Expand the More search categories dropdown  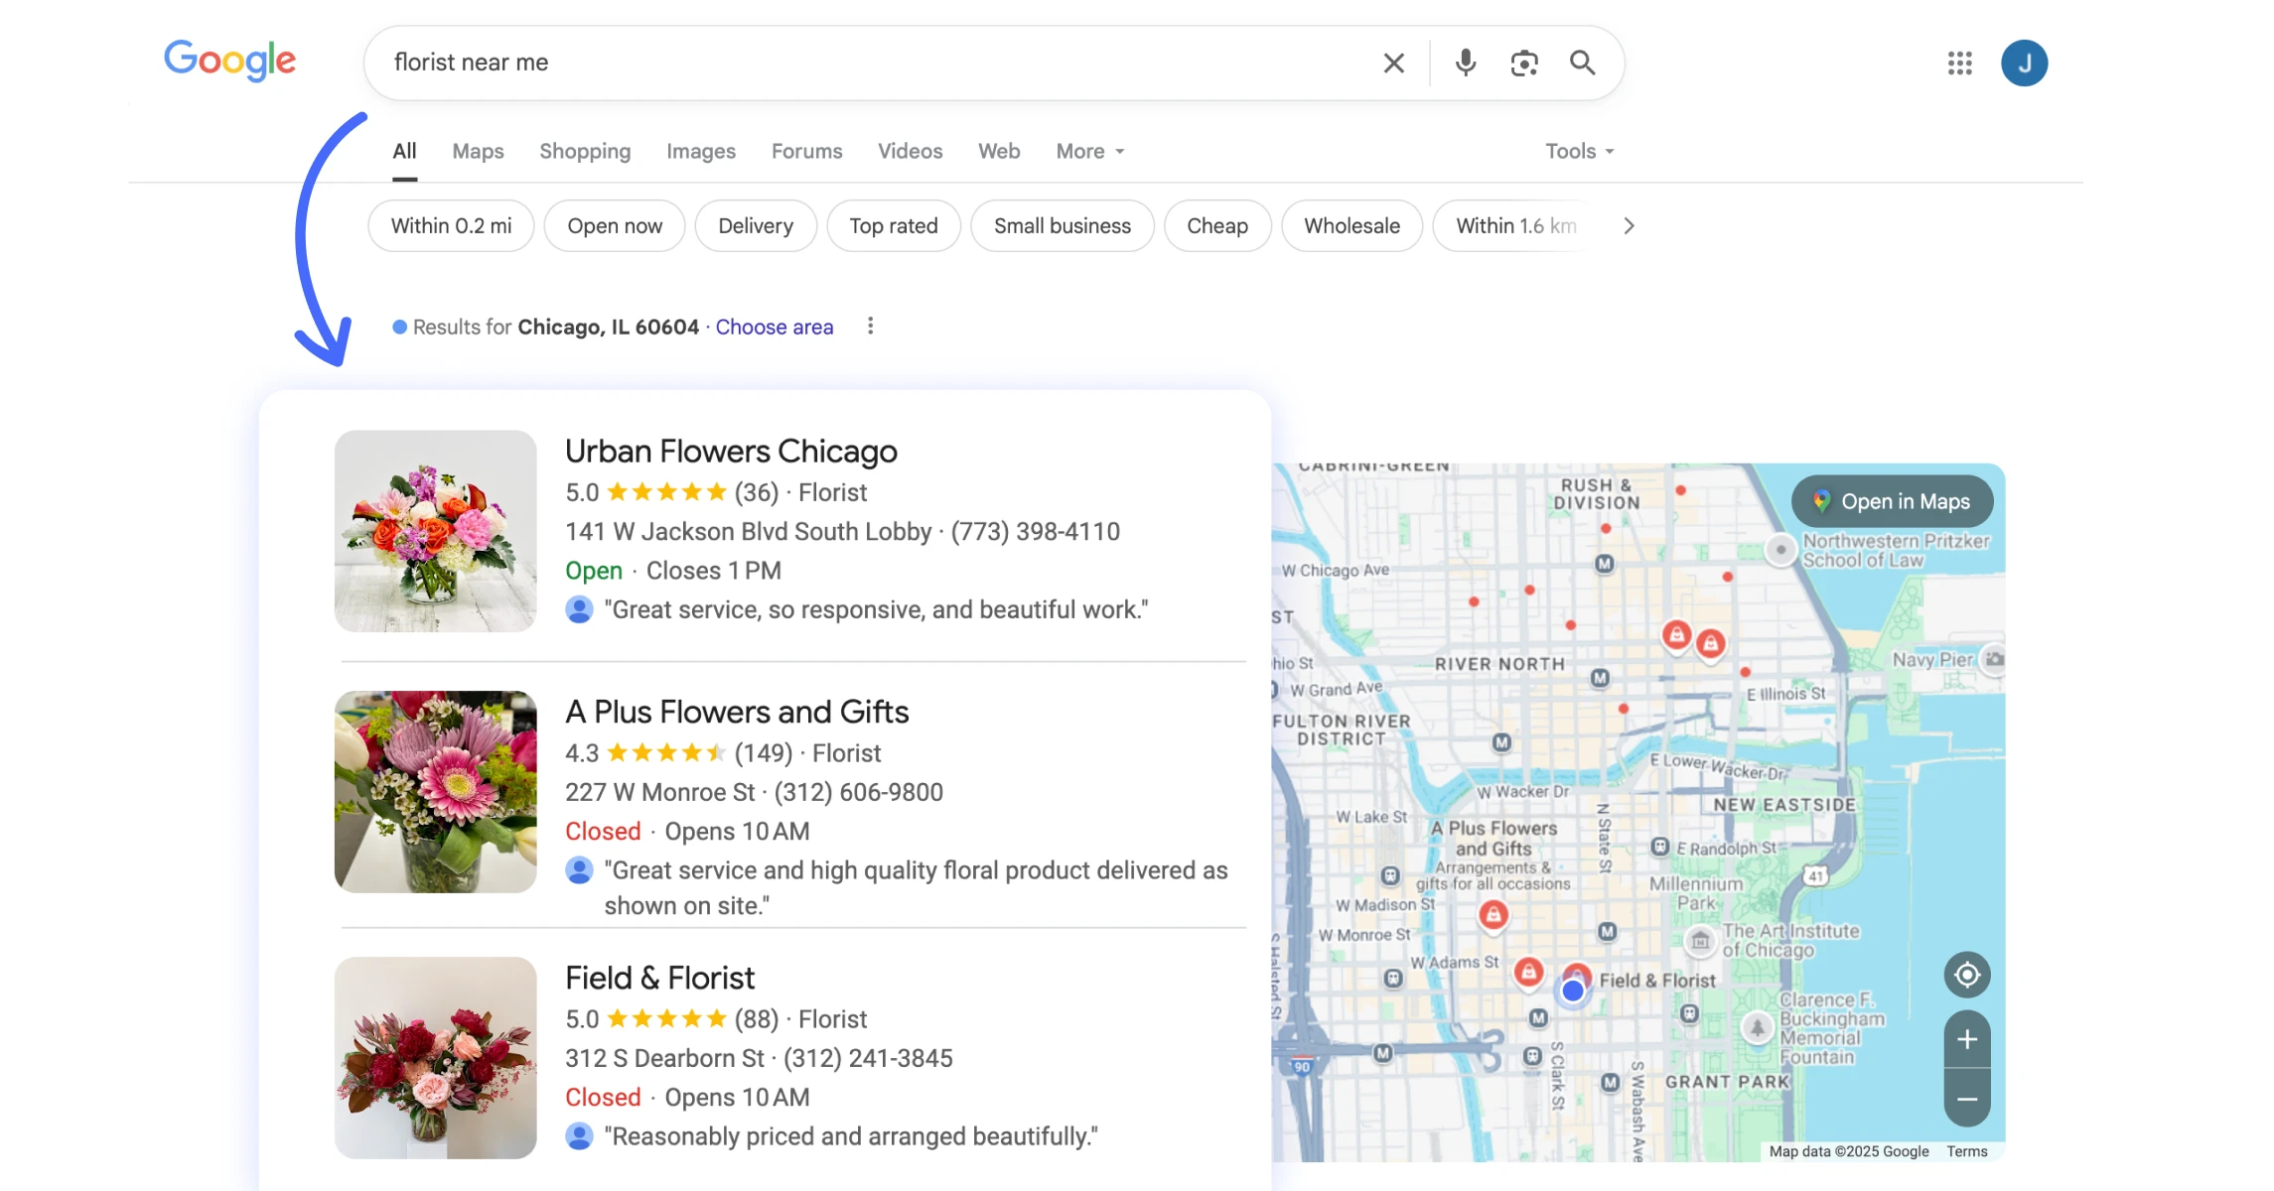[x=1088, y=151]
